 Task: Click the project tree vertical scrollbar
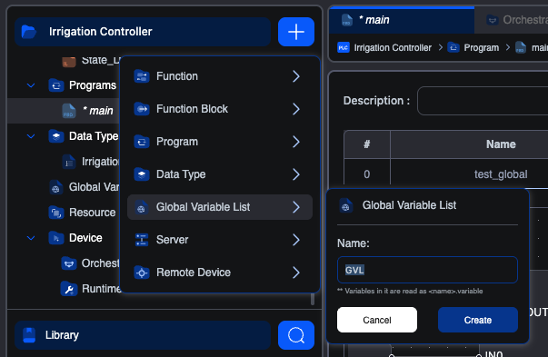point(313,299)
